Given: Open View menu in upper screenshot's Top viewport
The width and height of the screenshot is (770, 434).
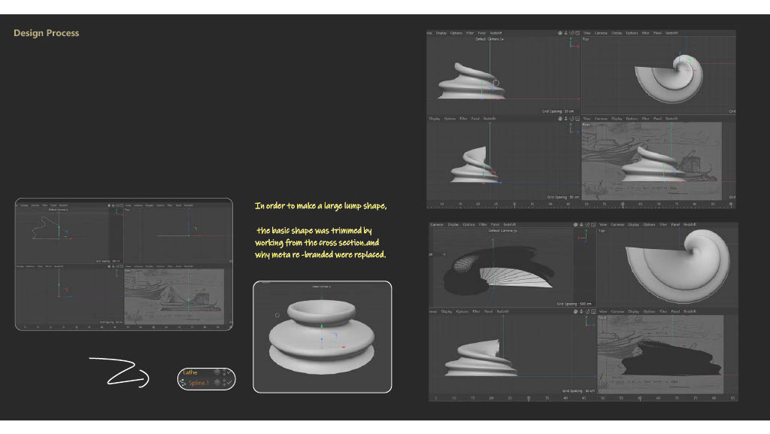Looking at the screenshot, I should [587, 33].
